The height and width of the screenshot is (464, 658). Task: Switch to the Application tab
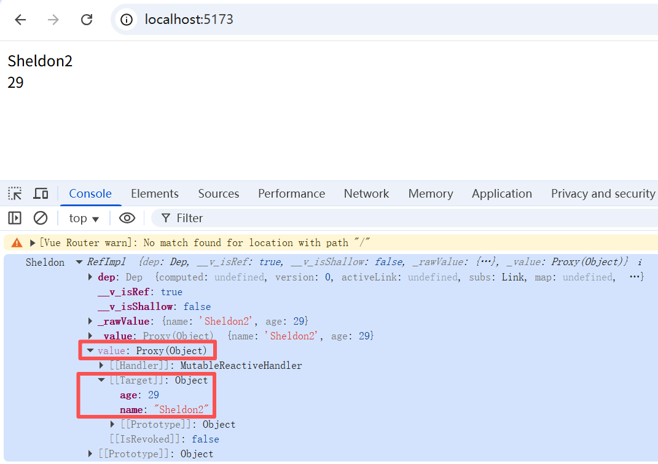click(x=501, y=194)
